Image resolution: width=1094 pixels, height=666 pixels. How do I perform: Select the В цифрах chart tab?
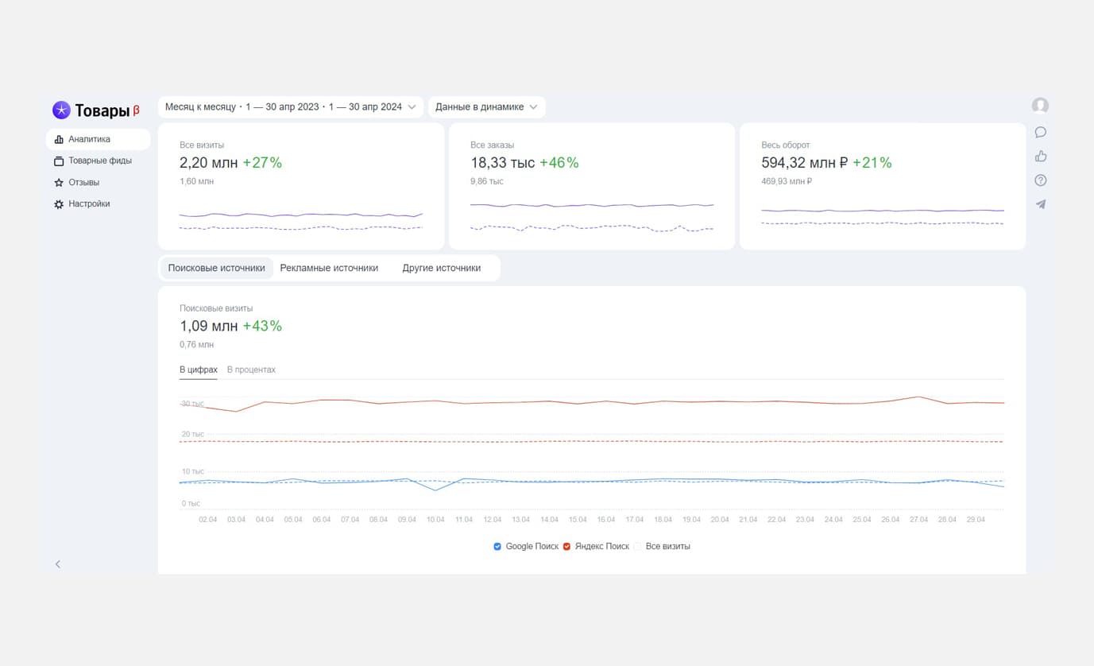199,370
